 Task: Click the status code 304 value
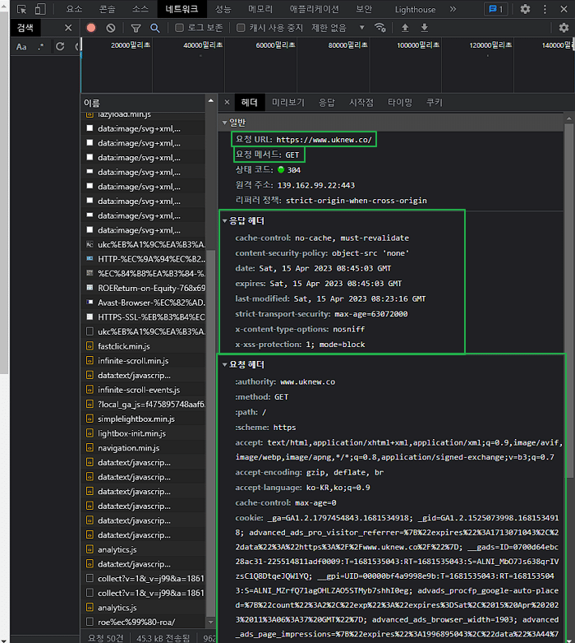293,169
